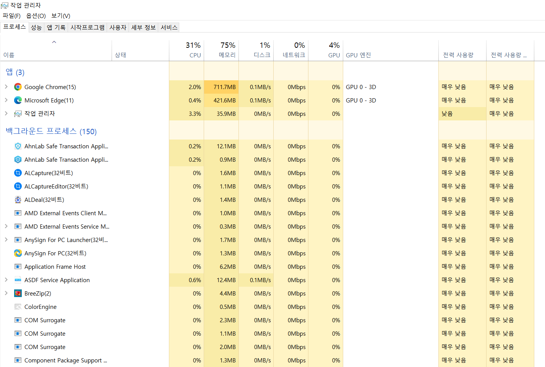Sort by the 전력 사용량 column header
545x367 pixels.
[462, 50]
